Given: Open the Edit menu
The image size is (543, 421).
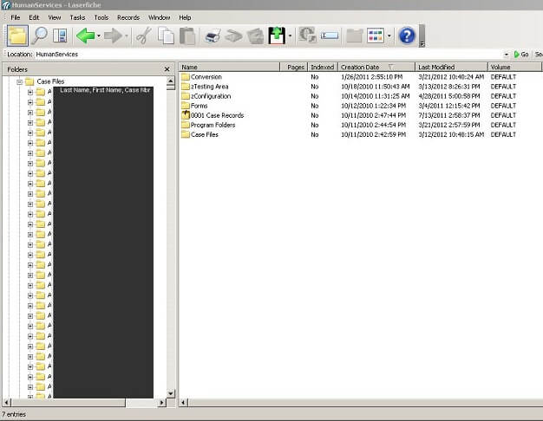Looking at the screenshot, I should coord(34,17).
